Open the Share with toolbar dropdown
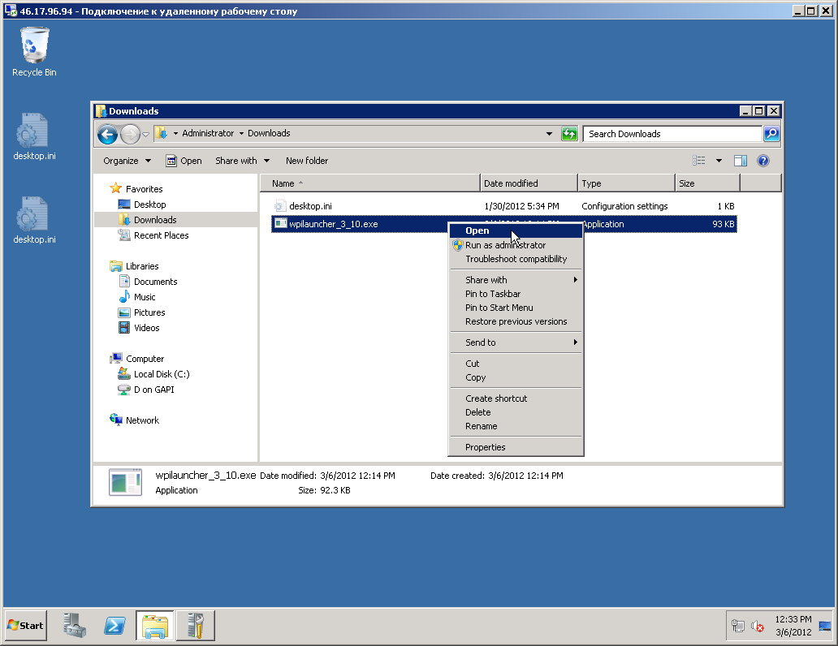Viewport: 838px width, 646px height. coord(243,161)
